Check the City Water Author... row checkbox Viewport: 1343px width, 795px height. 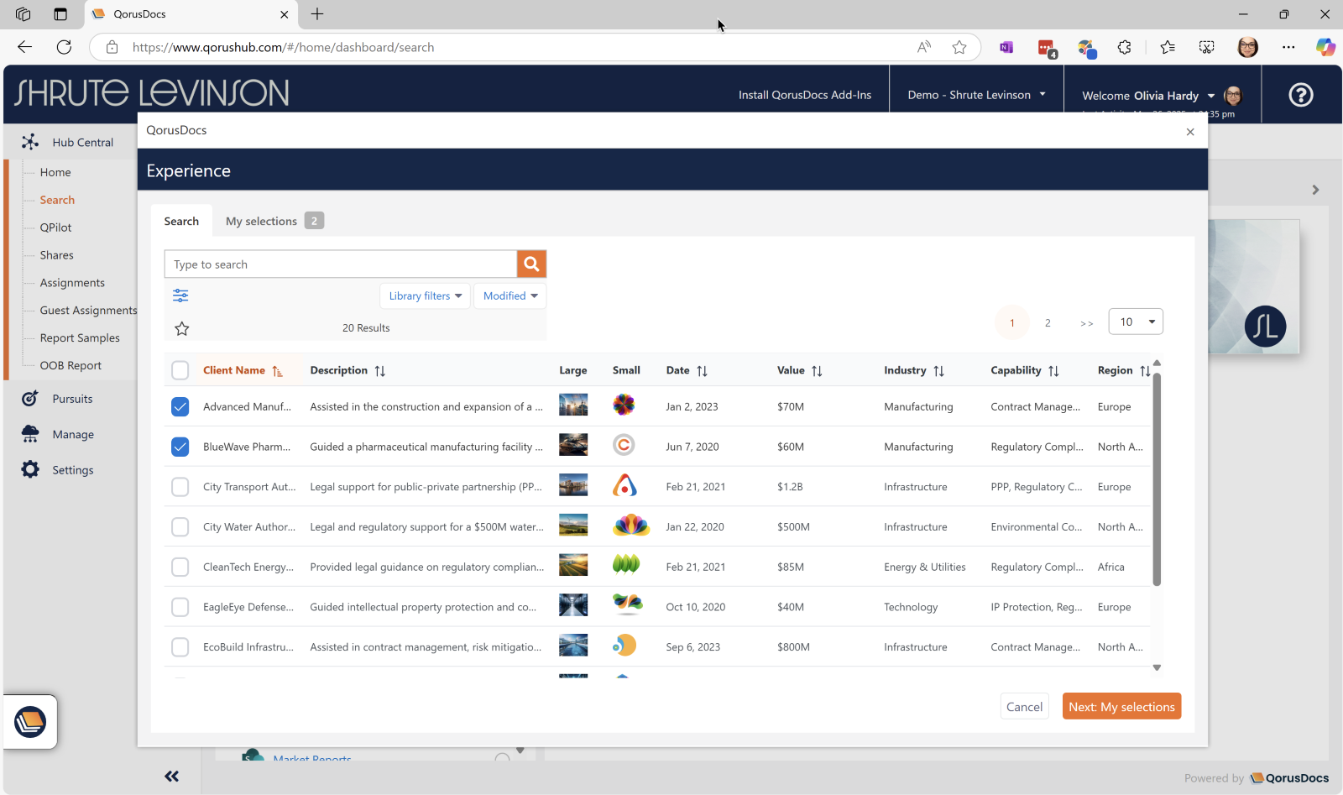pyautogui.click(x=180, y=527)
